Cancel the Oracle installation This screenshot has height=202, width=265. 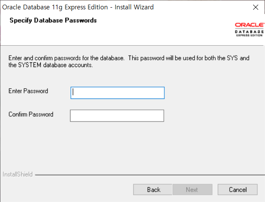238,190
